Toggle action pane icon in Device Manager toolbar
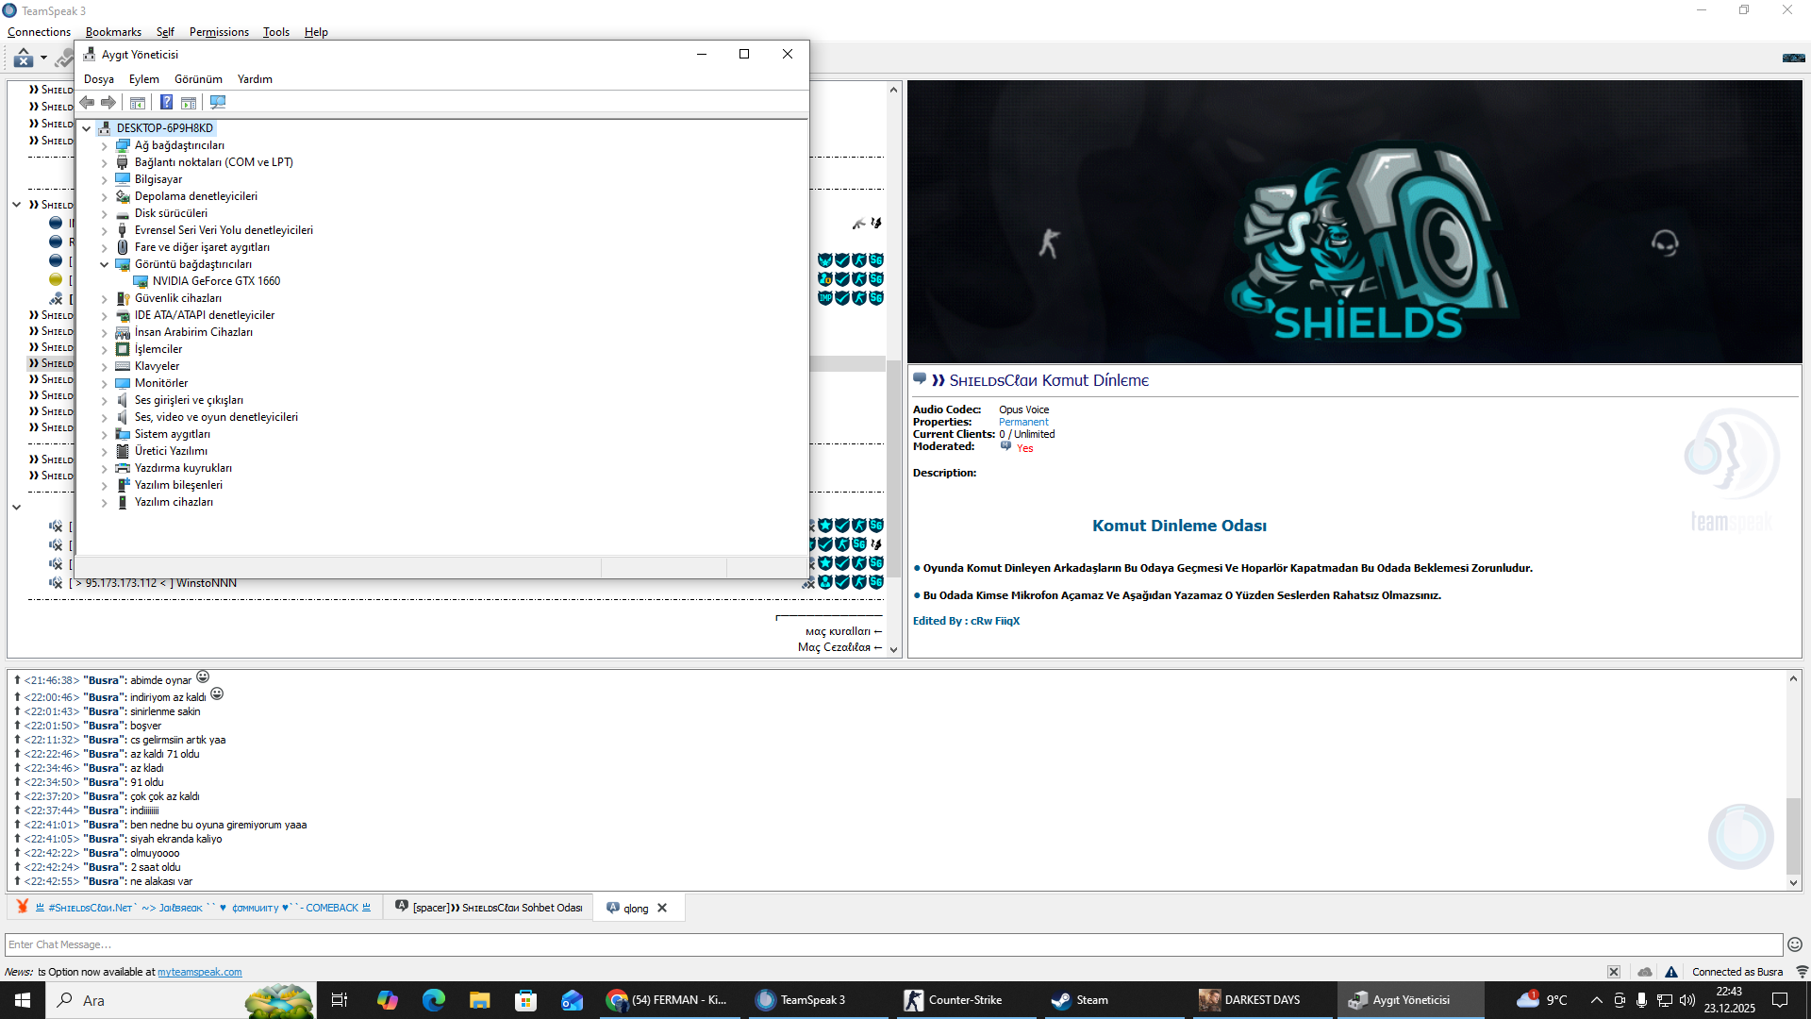The width and height of the screenshot is (1811, 1019). tap(189, 103)
